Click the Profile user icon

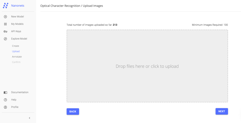coord(5,107)
